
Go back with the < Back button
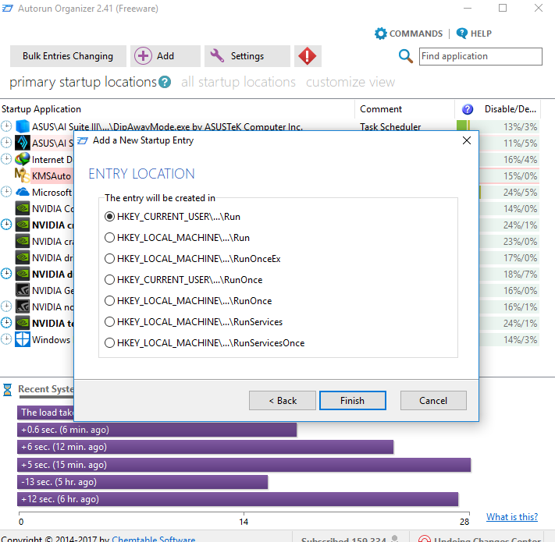283,401
